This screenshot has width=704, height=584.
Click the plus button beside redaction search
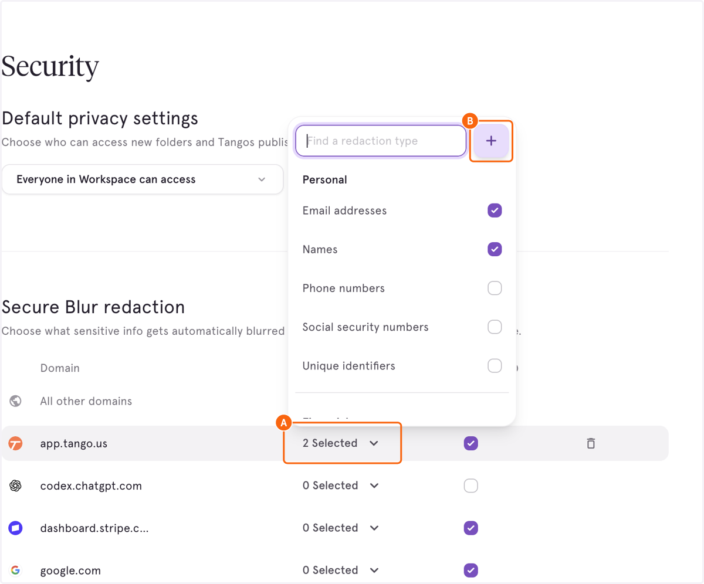tap(492, 141)
